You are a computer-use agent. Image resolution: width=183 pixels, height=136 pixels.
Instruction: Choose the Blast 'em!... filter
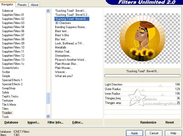point(62,31)
